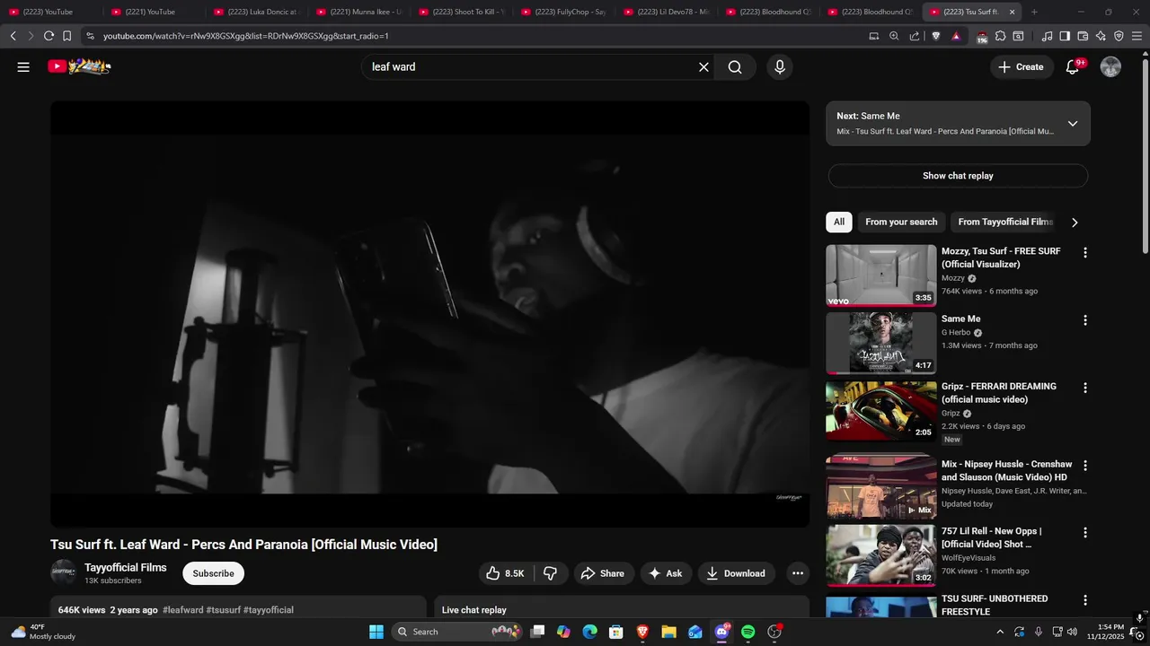Clear the 'leaf ward' search text
This screenshot has height=646, width=1150.
(703, 67)
